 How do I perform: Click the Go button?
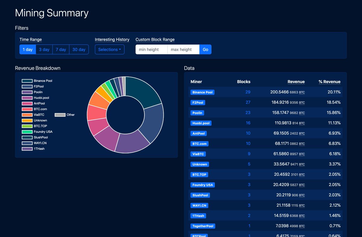click(x=205, y=49)
